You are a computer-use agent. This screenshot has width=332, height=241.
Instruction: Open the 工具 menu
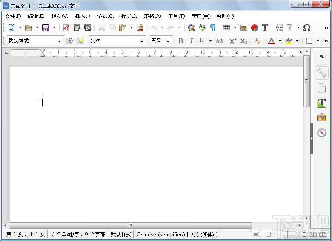coord(176,16)
